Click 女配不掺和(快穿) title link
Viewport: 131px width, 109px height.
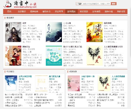[x=88, y=78]
